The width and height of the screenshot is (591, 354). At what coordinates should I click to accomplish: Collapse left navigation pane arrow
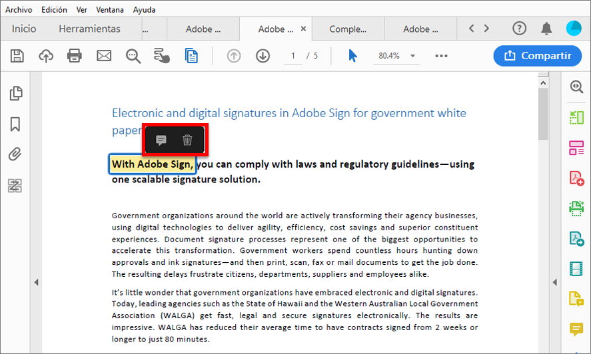[x=36, y=282]
